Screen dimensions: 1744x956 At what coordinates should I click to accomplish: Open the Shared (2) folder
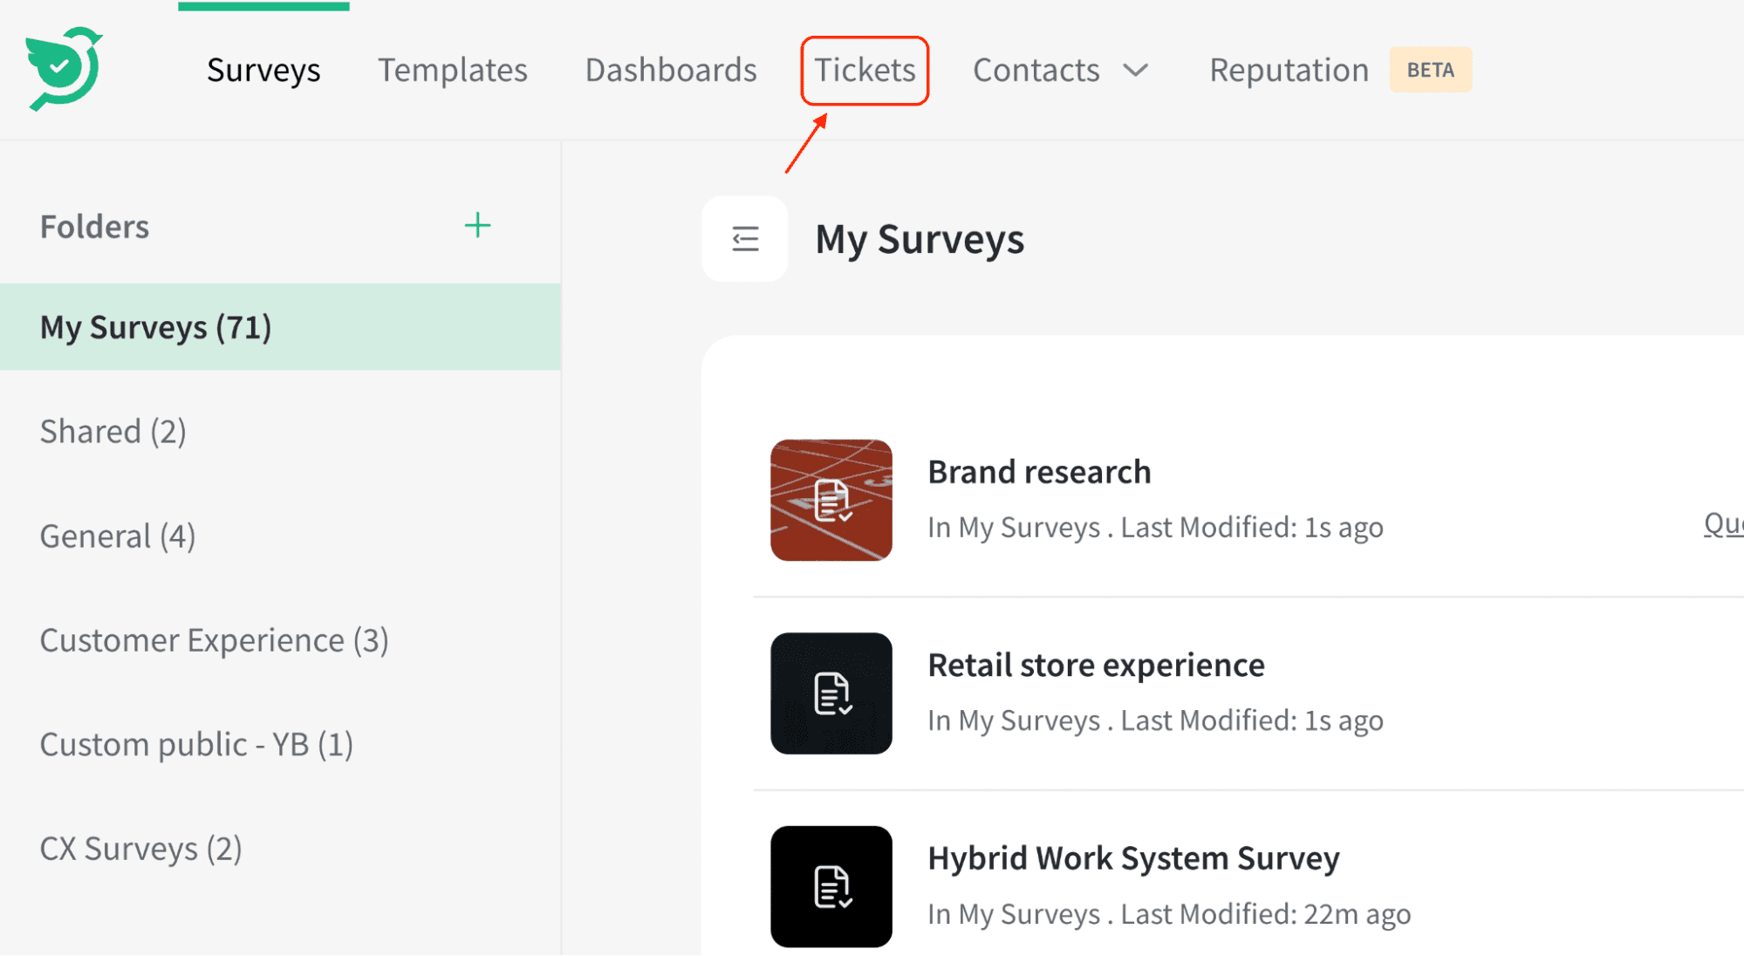click(x=113, y=431)
